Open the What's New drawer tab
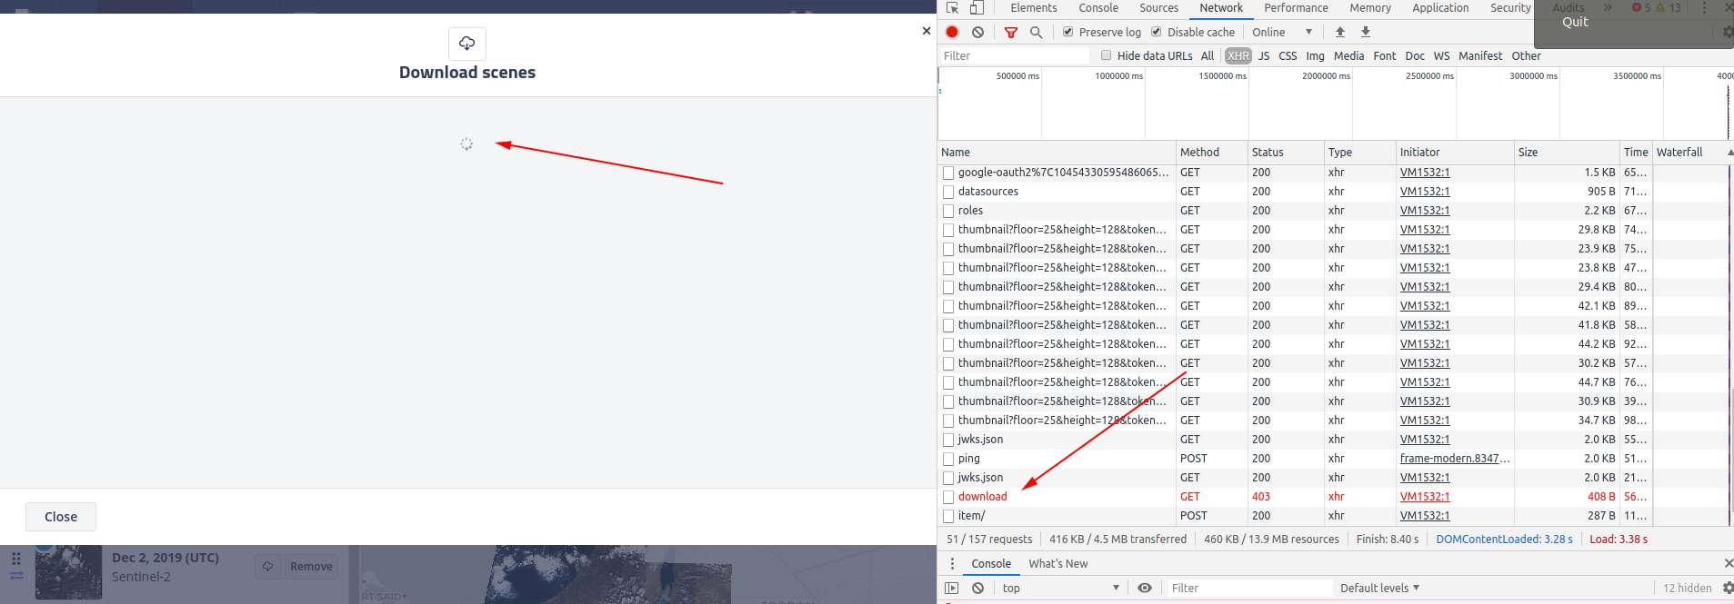The image size is (1734, 604). point(1057,563)
